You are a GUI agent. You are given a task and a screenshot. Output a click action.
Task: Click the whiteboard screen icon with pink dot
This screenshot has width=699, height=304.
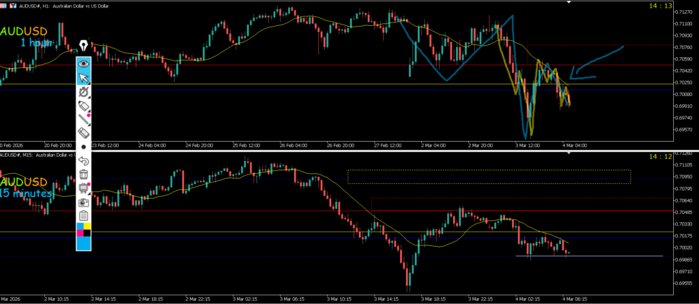[x=83, y=188]
